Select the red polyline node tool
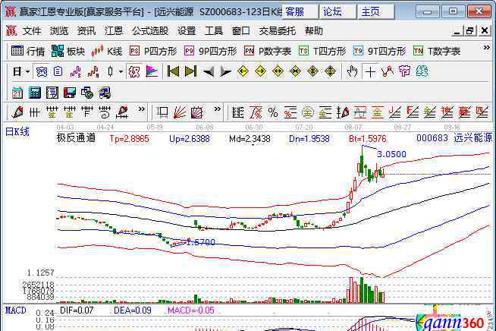 tap(388, 71)
